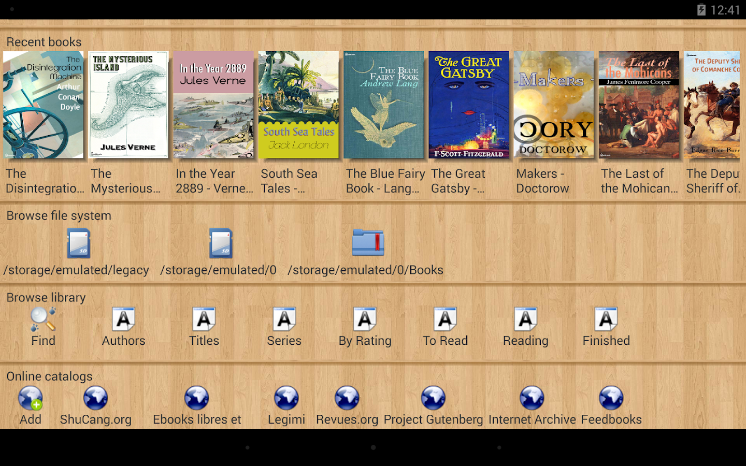Viewport: 746px width, 466px height.
Task: Open the Feedbooks catalog globe
Action: tap(611, 398)
